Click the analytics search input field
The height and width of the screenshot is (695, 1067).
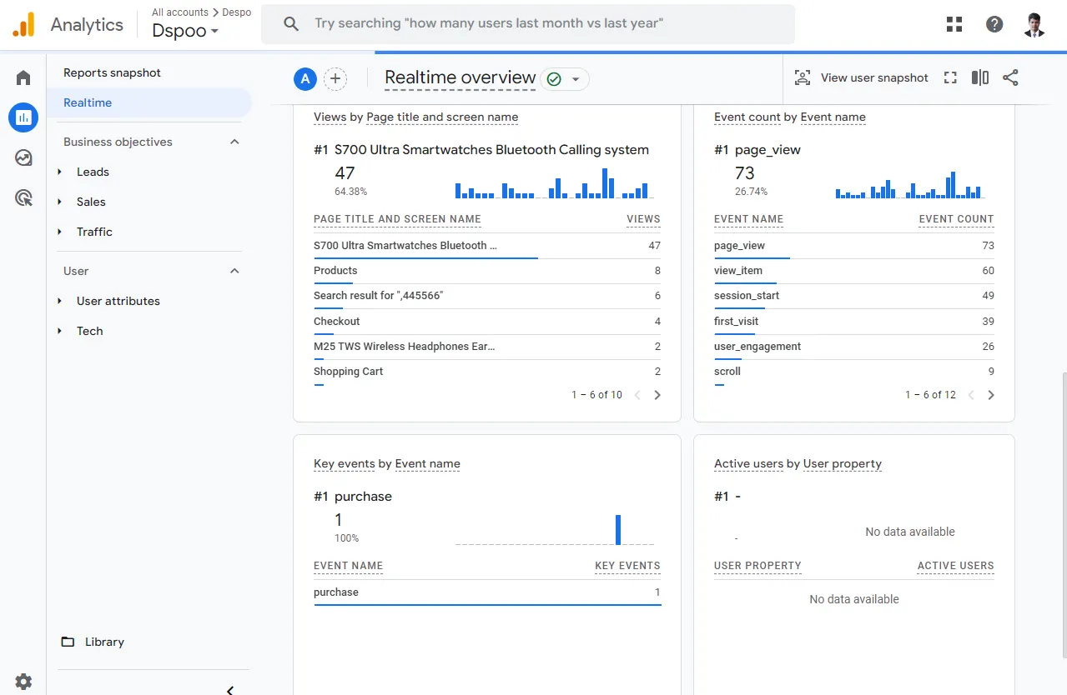[528, 24]
